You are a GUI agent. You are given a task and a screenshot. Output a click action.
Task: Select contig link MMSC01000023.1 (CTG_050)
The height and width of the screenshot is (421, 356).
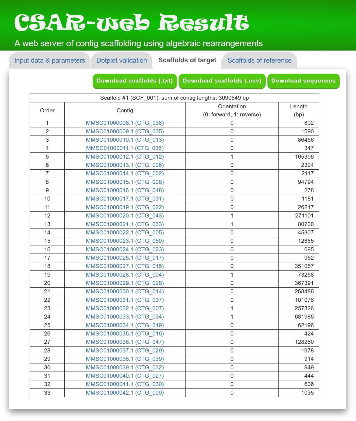pyautogui.click(x=125, y=241)
